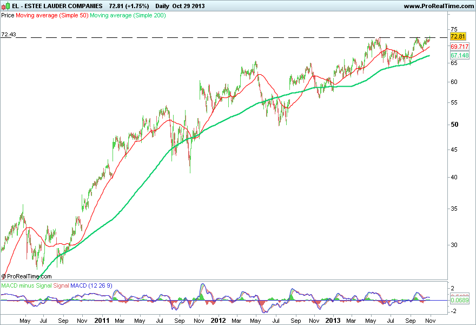This screenshot has height=325, width=476.
Task: Click the 65 price level on axis
Action: click(454, 63)
